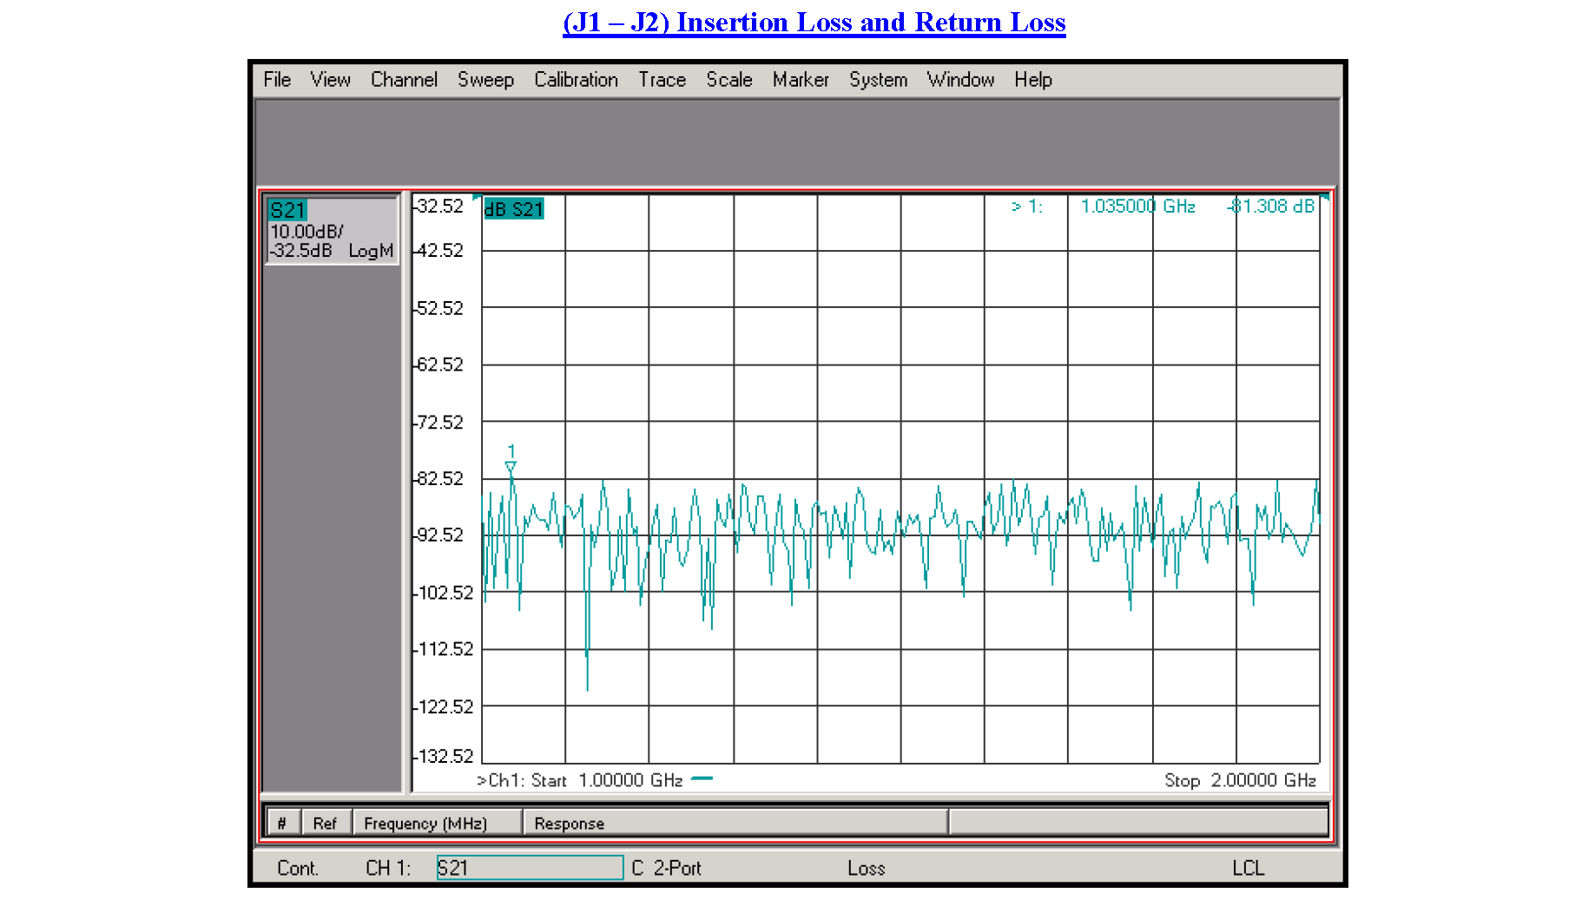Click the Ref column header

326,822
